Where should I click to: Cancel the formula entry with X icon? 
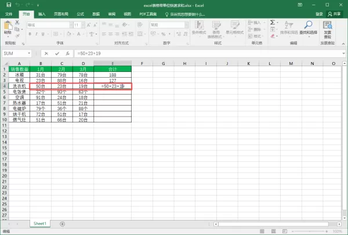pyautogui.click(x=46, y=53)
